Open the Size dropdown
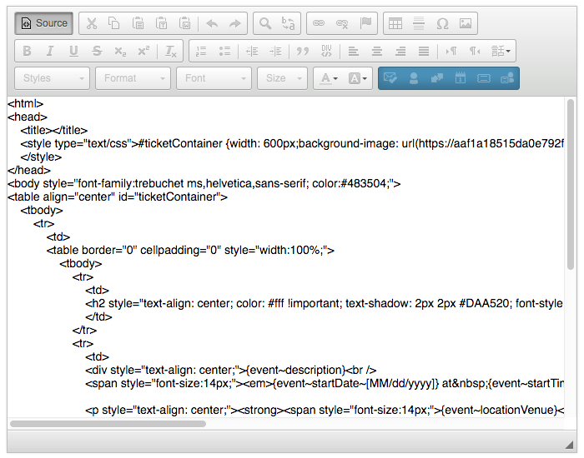 click(x=283, y=78)
